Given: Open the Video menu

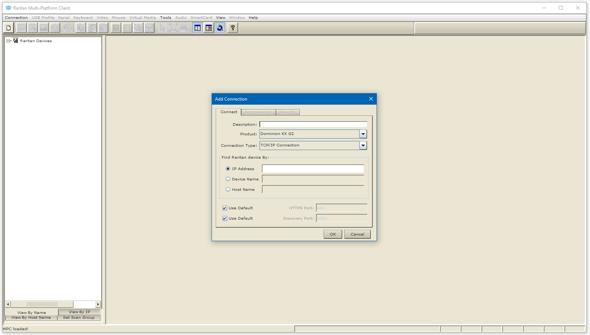Looking at the screenshot, I should click(102, 17).
